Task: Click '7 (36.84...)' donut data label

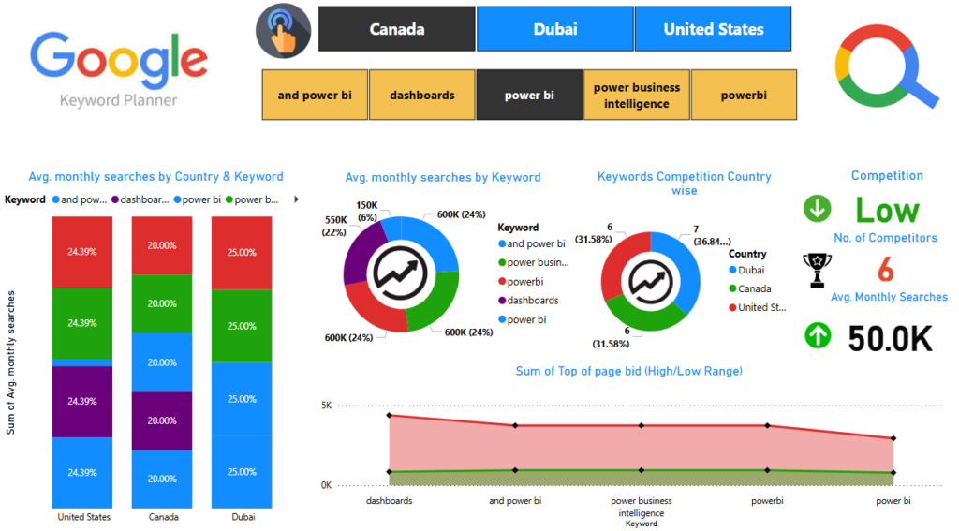Action: pos(712,235)
